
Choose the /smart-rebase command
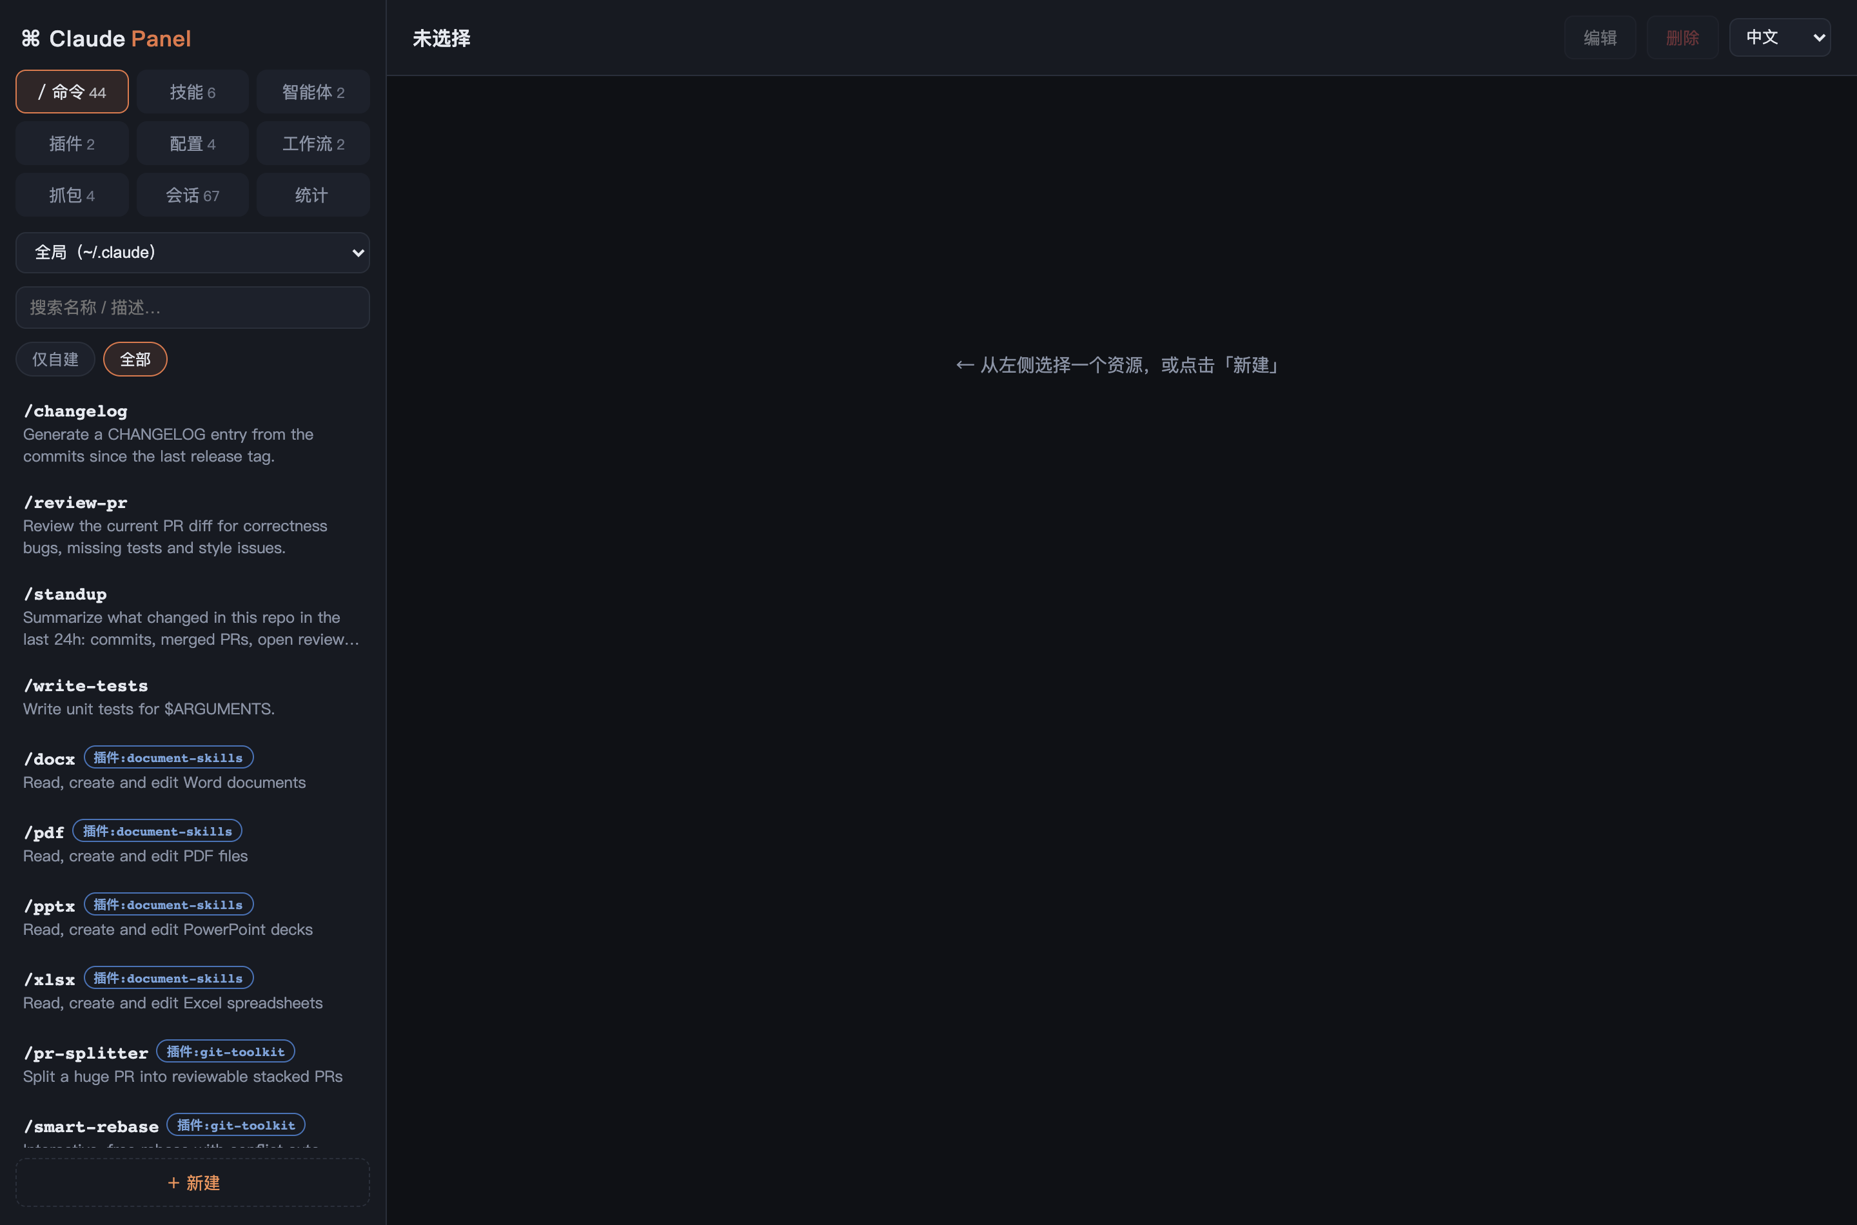point(192,1126)
